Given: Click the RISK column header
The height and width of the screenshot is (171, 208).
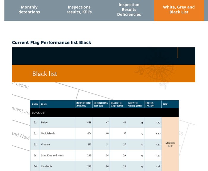Looking at the screenshot, I should [x=170, y=104].
